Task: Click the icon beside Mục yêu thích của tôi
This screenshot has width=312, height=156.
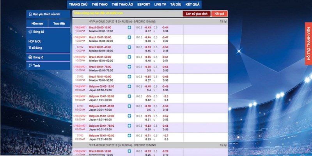Action: (30, 14)
